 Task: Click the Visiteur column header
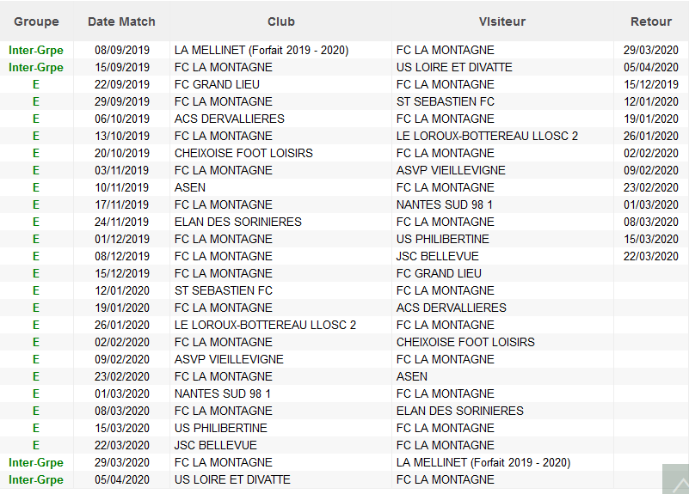(x=501, y=21)
